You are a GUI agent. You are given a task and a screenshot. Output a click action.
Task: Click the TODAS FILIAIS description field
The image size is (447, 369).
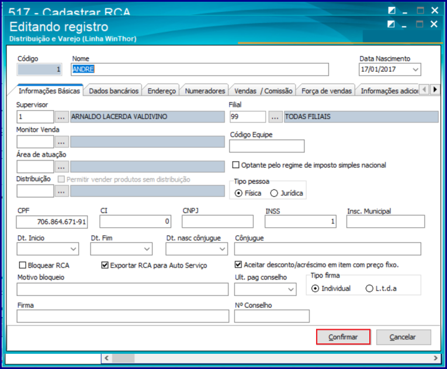[x=361, y=117]
